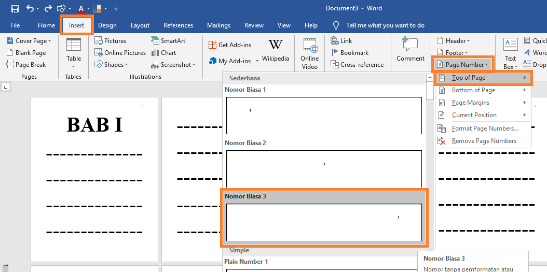Insert an Online Video
547x272 pixels.
pos(310,53)
